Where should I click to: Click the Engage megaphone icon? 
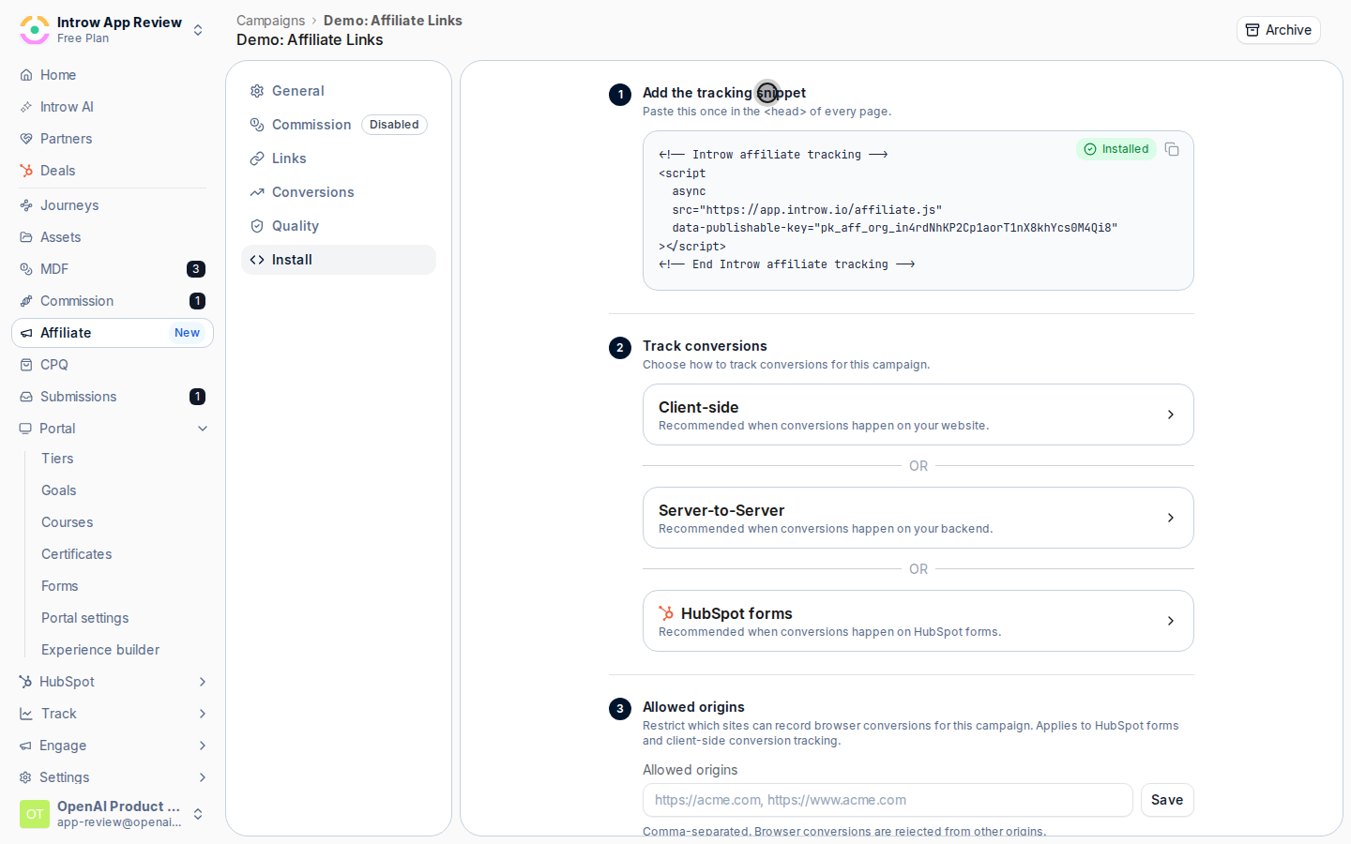click(x=25, y=746)
